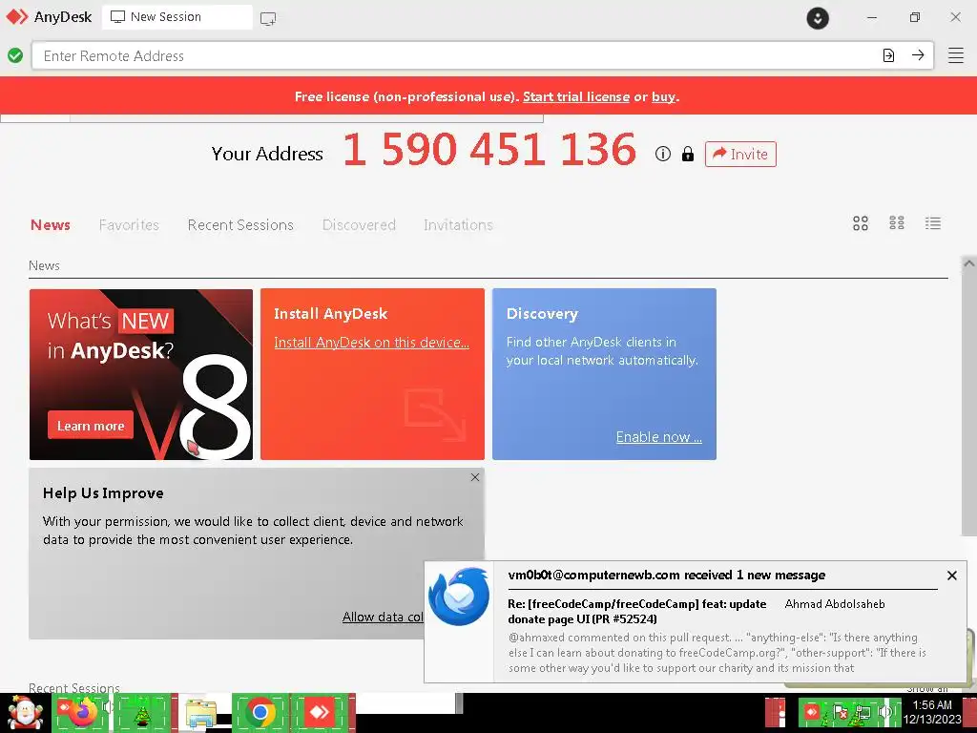Close the Thunderbird new message notification
Viewport: 977px width, 733px height.
(951, 576)
